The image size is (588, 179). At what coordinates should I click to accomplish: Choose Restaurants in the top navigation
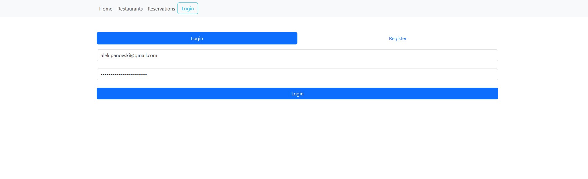pos(130,9)
